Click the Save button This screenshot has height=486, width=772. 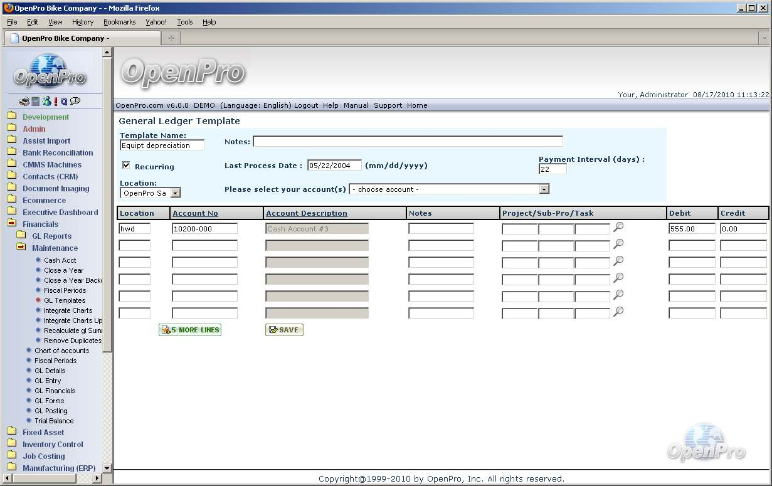284,330
